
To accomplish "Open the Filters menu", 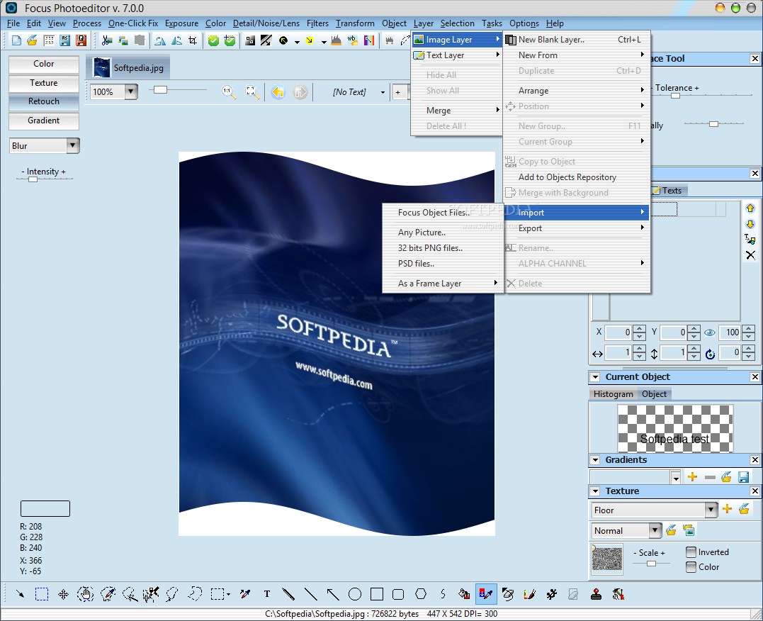I will [317, 23].
